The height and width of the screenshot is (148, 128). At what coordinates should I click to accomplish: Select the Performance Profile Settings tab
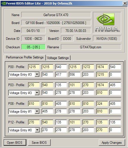click(x=25, y=57)
